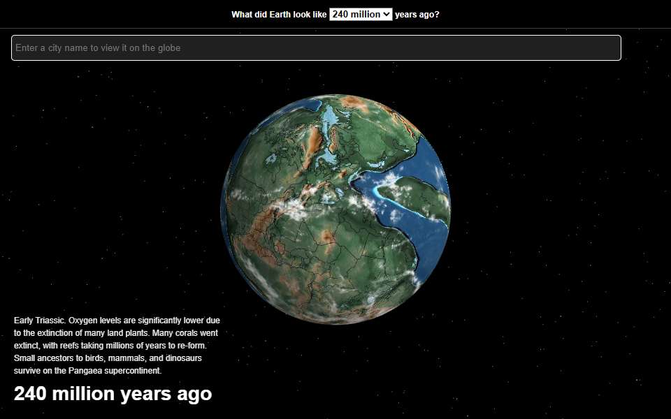
Task: Open the 240 million years dropdown
Action: (361, 14)
